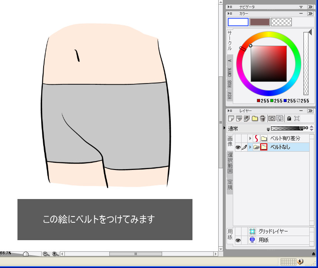Click the pen icon beside ベルトなし
Image resolution: width=318 pixels, height=268 pixels.
(x=244, y=147)
